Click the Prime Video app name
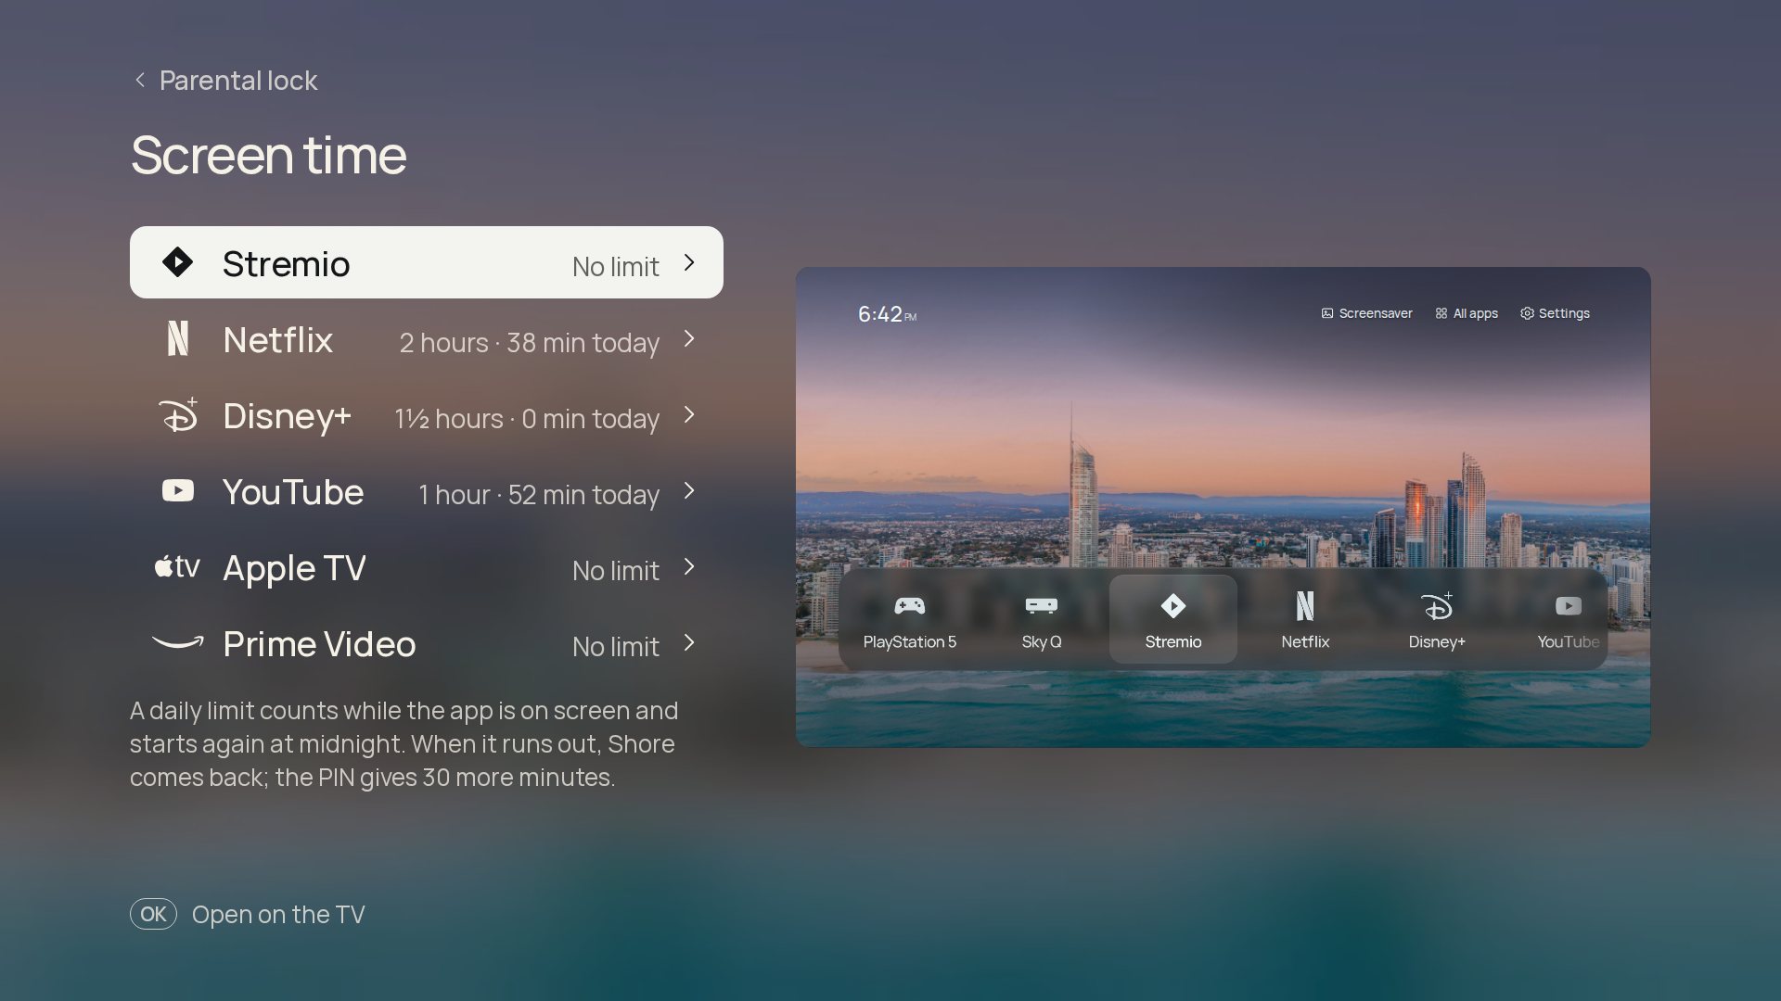 319,644
